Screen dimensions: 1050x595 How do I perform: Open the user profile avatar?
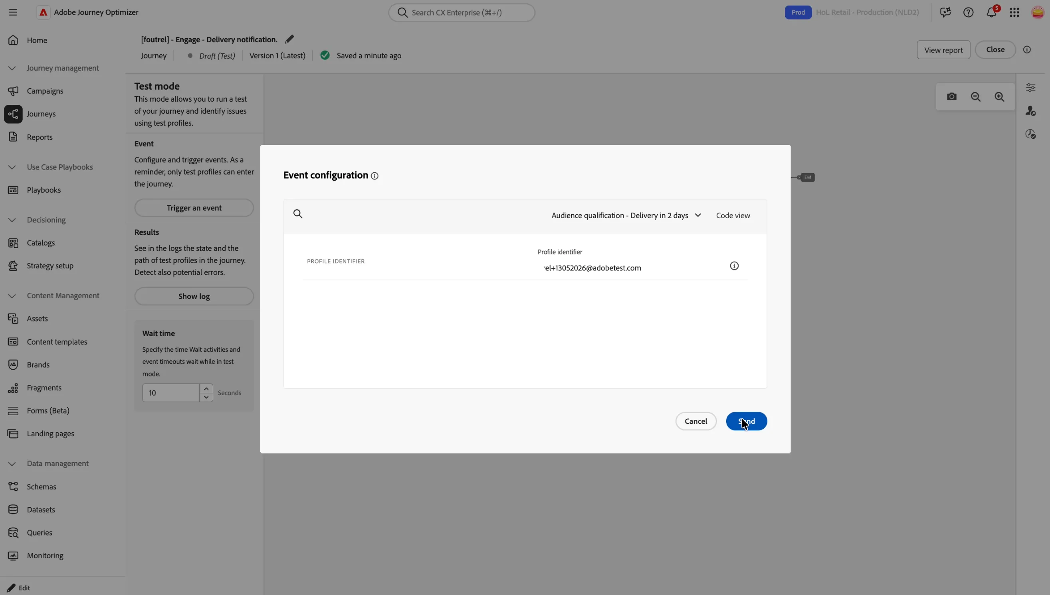click(x=1037, y=12)
